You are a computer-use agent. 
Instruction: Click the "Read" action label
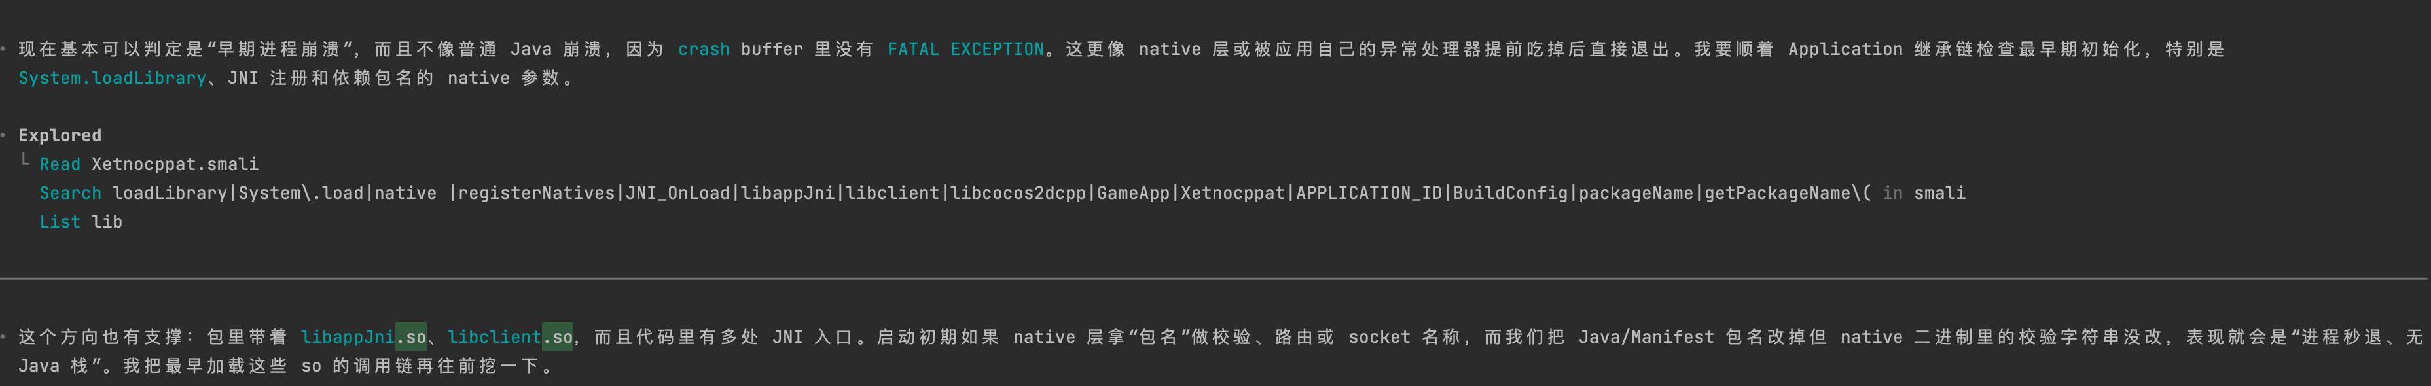coord(60,164)
